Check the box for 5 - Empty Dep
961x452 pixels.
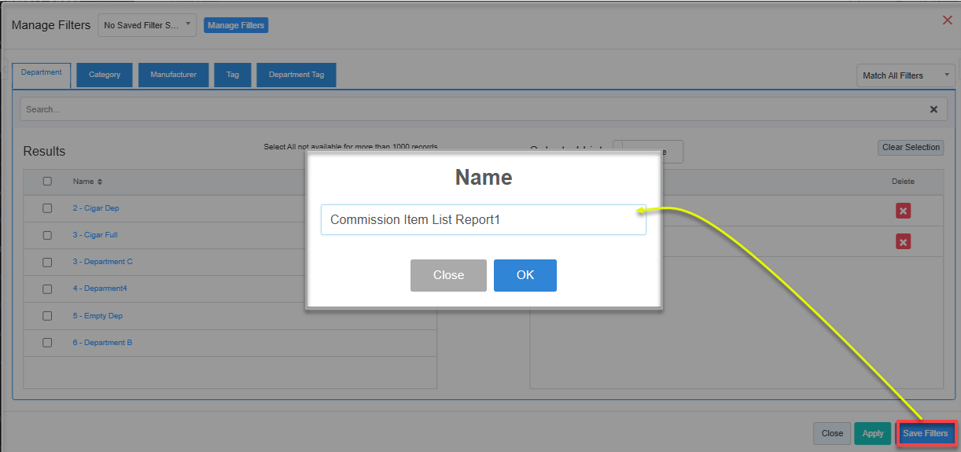pyautogui.click(x=47, y=316)
